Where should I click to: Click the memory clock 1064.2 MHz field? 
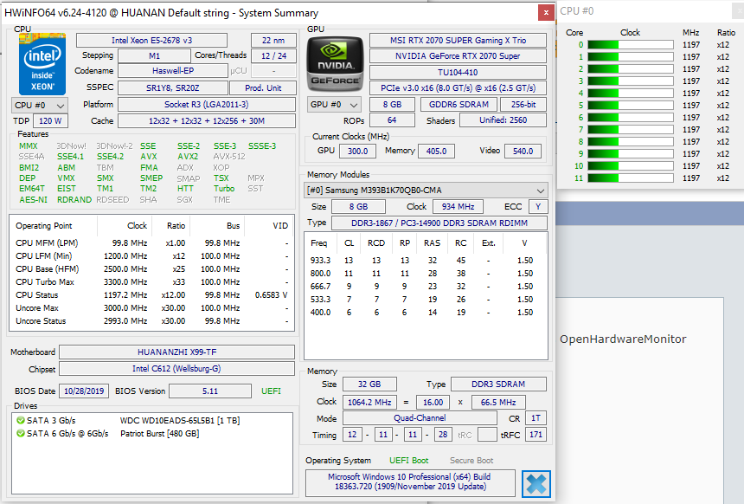(x=369, y=403)
